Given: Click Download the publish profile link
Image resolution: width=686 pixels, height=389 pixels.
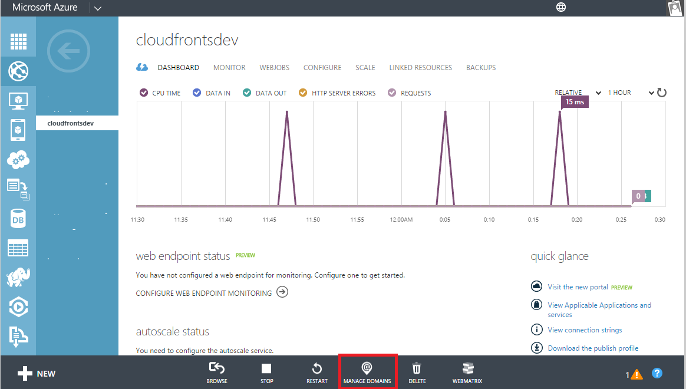Looking at the screenshot, I should point(593,348).
